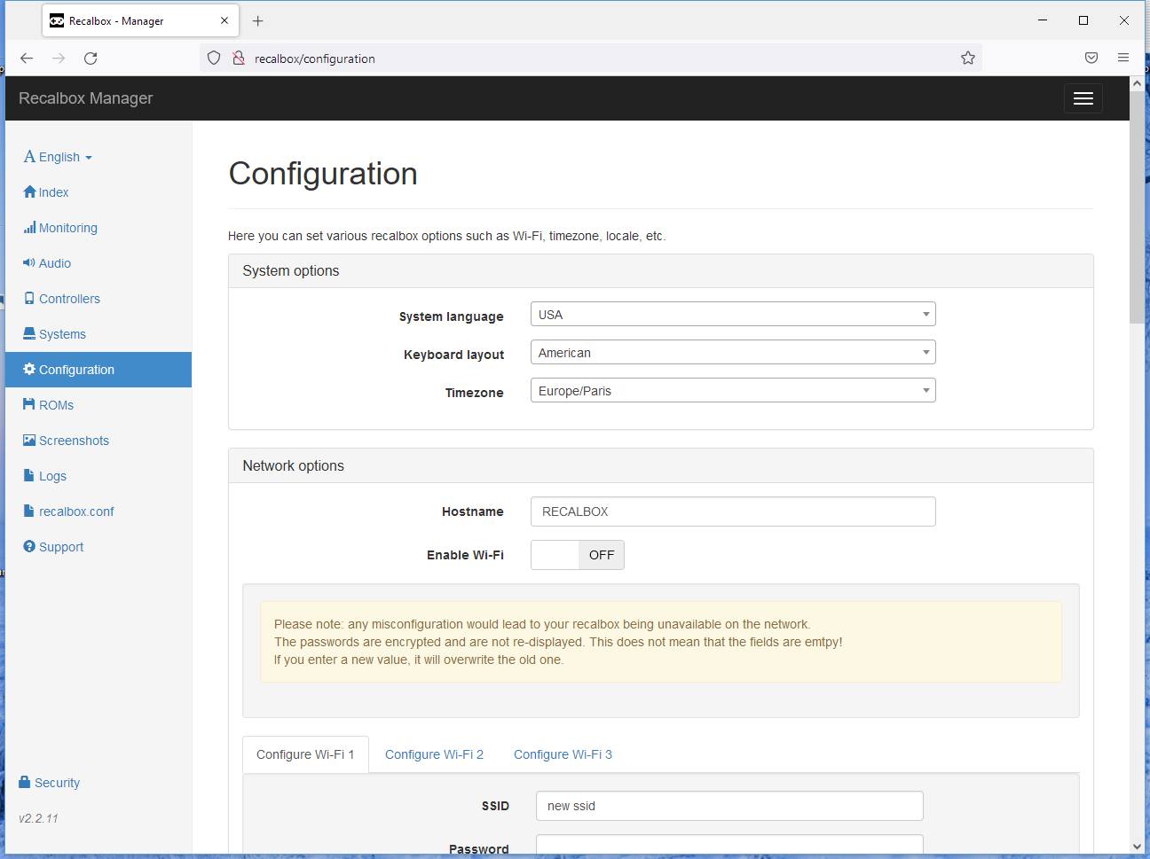Click the version text v2.2.11
Viewport: 1150px width, 859px height.
click(x=38, y=818)
